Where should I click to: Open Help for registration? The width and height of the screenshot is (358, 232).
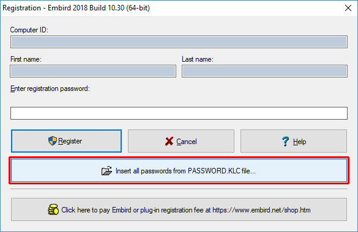click(x=294, y=141)
